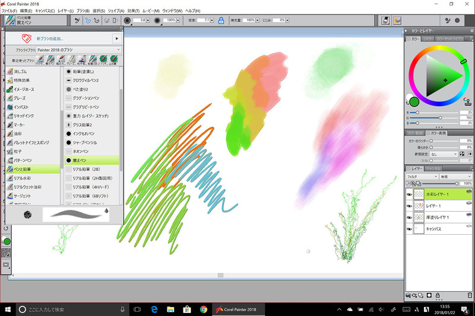This screenshot has width=475, height=316.
Task: Open the gradient/media selector icon
Action: [x=397, y=20]
